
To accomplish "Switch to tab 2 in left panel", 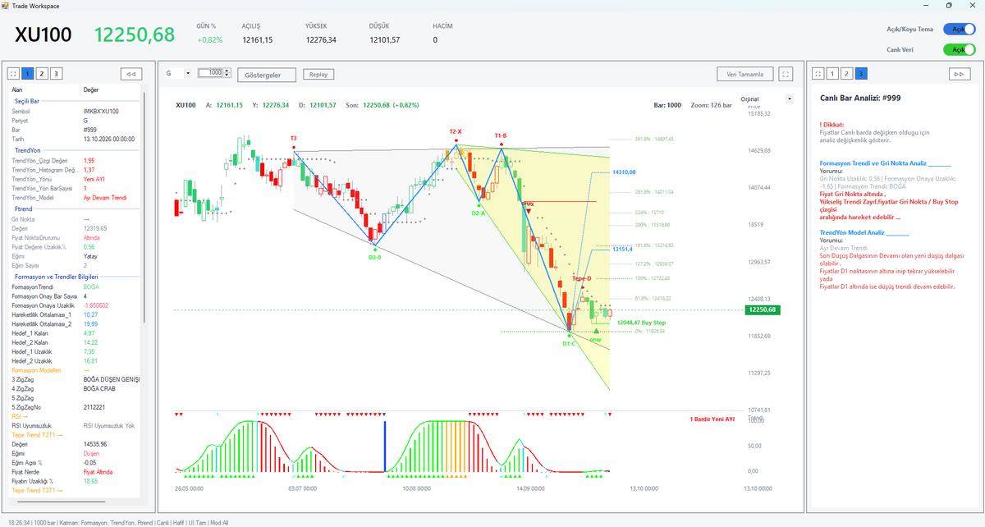I will tap(42, 73).
